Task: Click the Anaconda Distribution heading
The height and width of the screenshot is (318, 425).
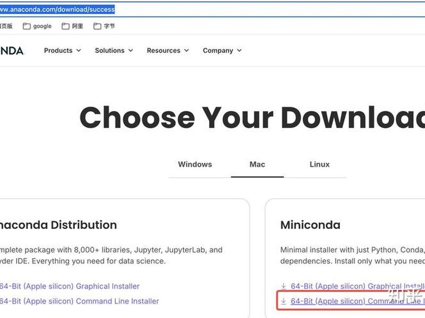Action: click(58, 225)
